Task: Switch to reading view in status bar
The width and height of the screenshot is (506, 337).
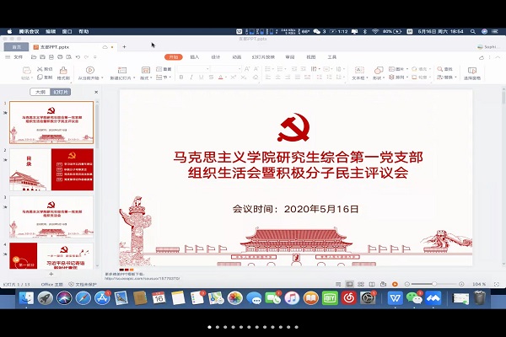Action: (372, 284)
